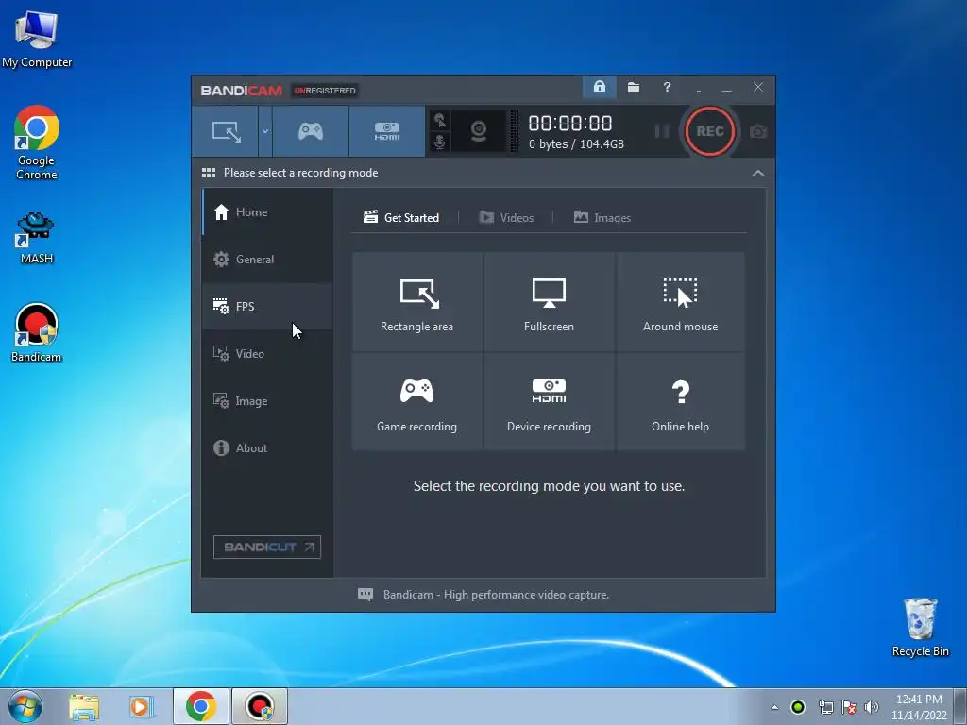Click the UNREGISTERED badge in the title bar

pos(325,91)
